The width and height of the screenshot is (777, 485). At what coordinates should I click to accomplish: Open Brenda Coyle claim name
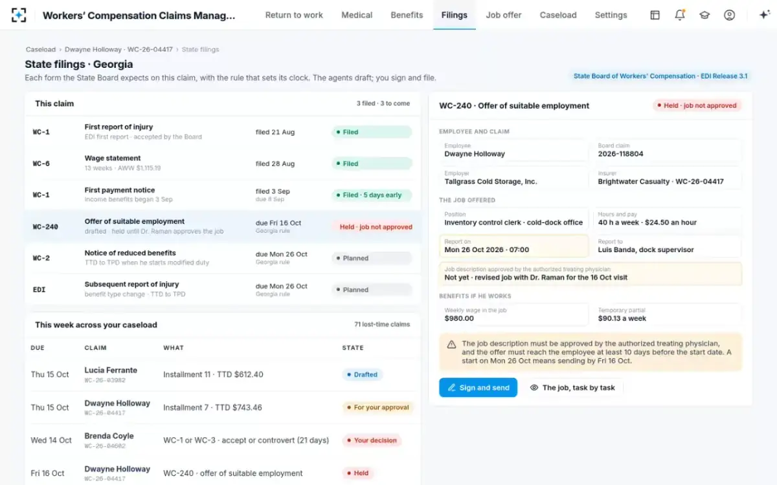(109, 436)
